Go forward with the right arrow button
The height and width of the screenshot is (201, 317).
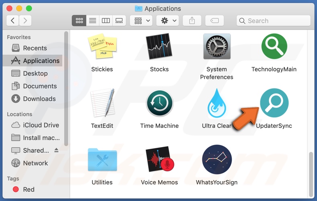(x=25, y=20)
